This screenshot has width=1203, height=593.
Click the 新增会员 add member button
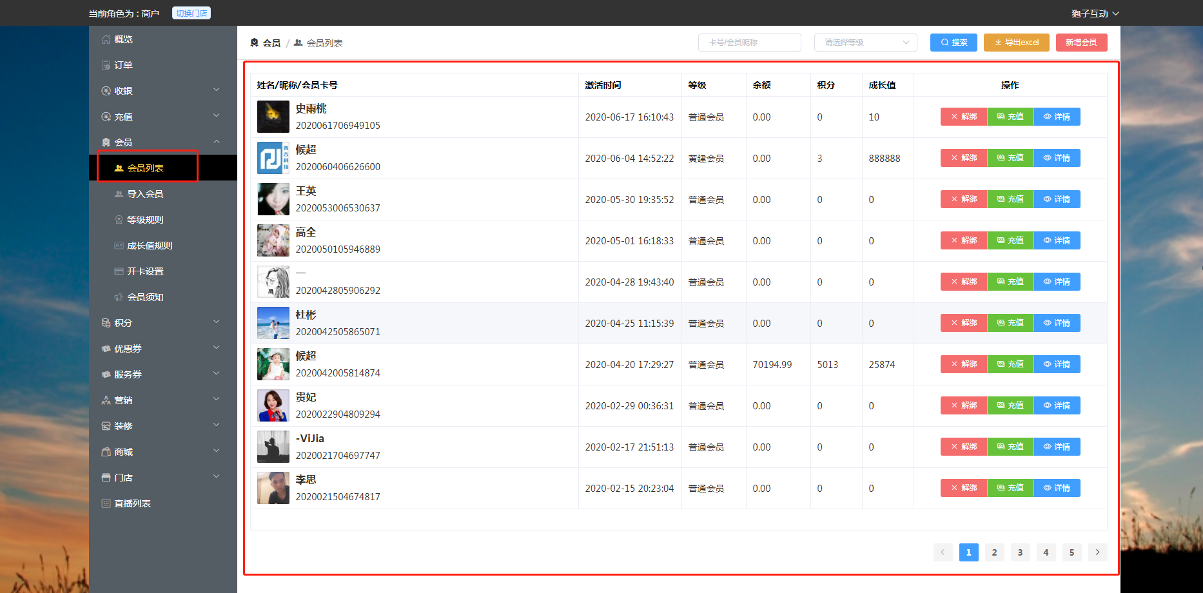pos(1081,43)
